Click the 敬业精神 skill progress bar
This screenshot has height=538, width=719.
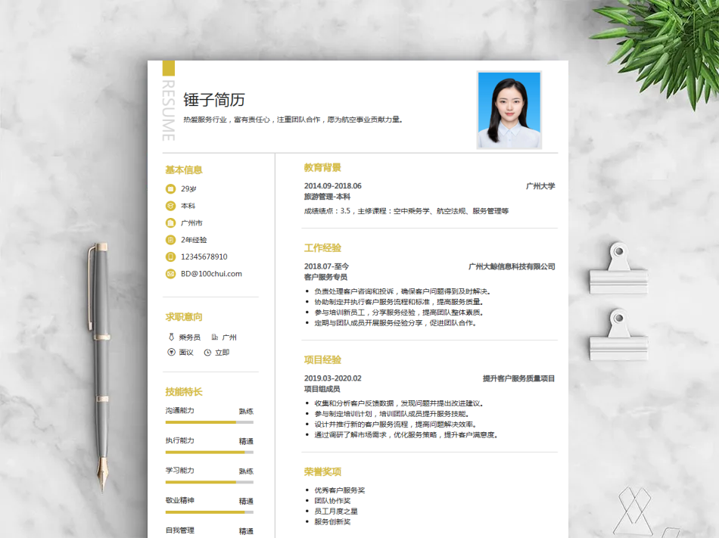click(209, 512)
